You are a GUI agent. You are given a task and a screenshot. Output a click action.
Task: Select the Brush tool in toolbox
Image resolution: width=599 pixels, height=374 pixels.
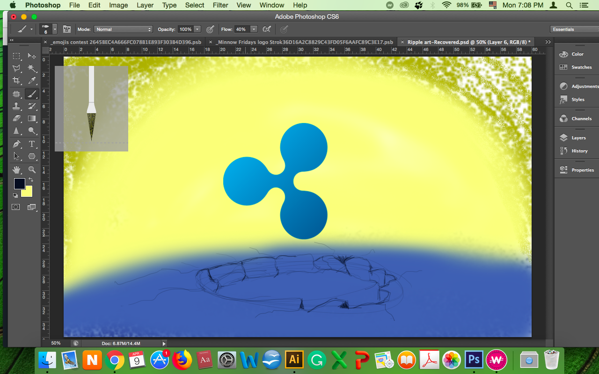32,93
